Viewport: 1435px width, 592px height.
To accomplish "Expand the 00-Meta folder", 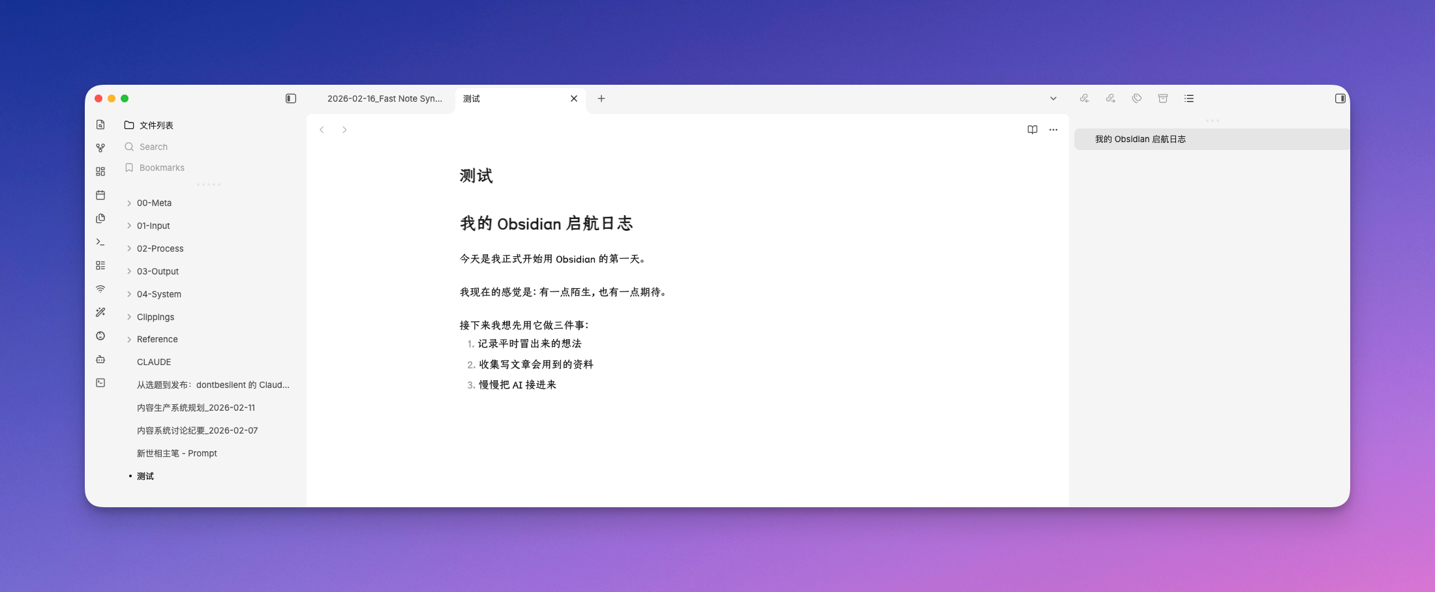I will (154, 203).
